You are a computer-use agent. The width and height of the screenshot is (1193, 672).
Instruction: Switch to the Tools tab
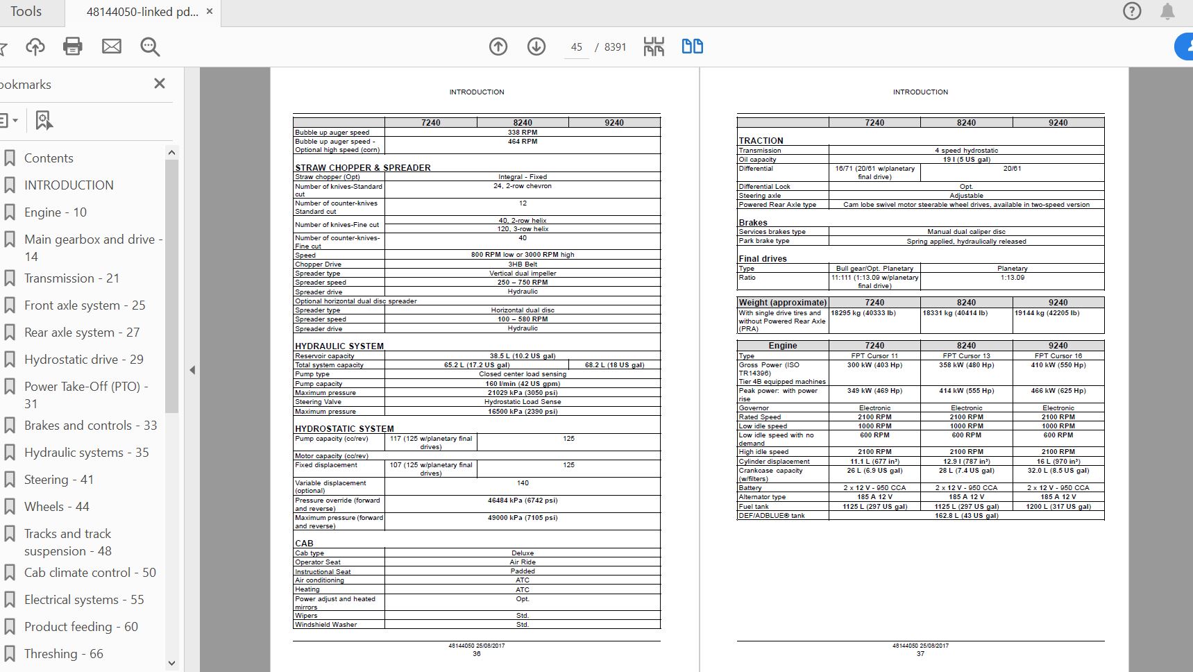click(26, 12)
